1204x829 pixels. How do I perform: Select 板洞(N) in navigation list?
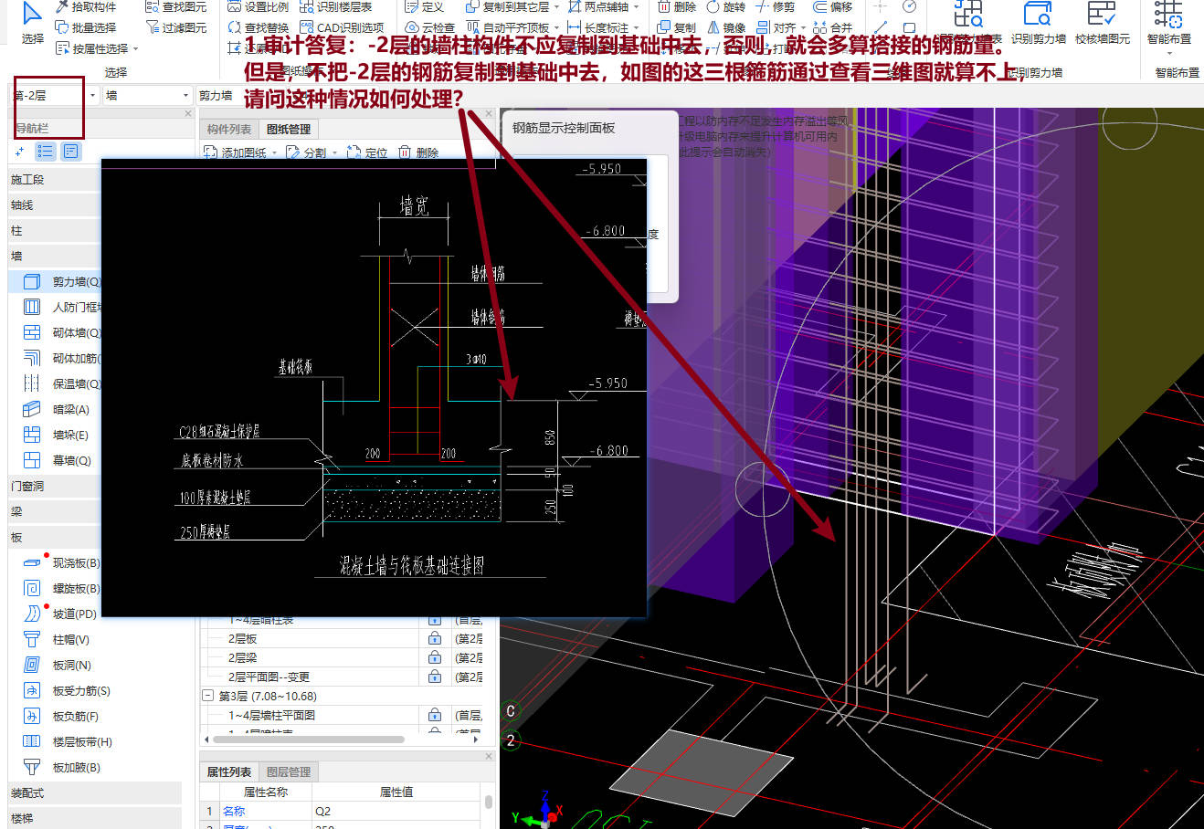57,665
